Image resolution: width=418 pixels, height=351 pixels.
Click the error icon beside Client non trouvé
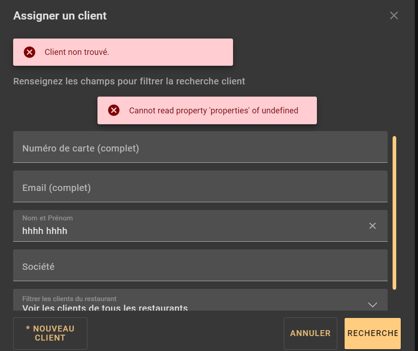point(29,52)
